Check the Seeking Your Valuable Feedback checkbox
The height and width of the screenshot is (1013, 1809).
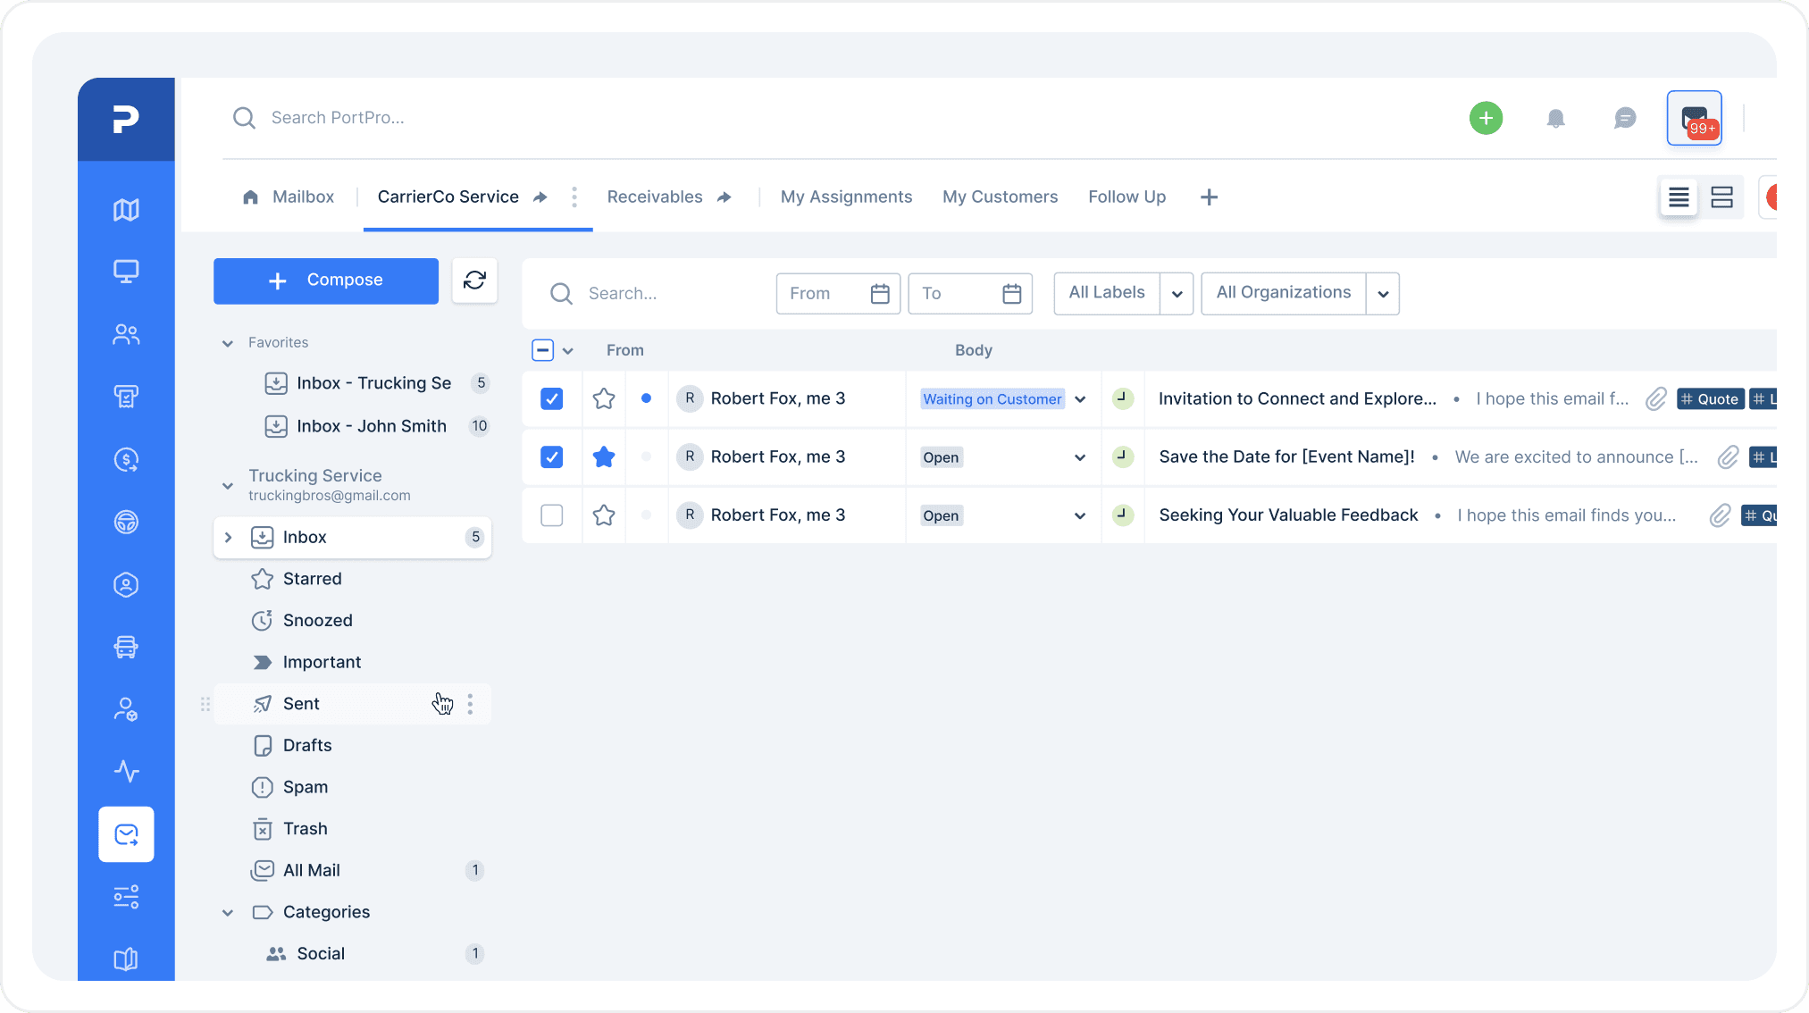[x=552, y=515]
